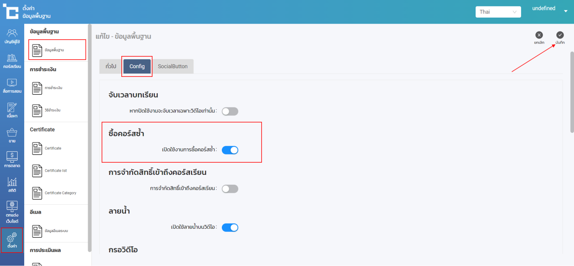574x266 pixels.
Task: Expand the undefined user menu arrow
Action: pyautogui.click(x=566, y=11)
